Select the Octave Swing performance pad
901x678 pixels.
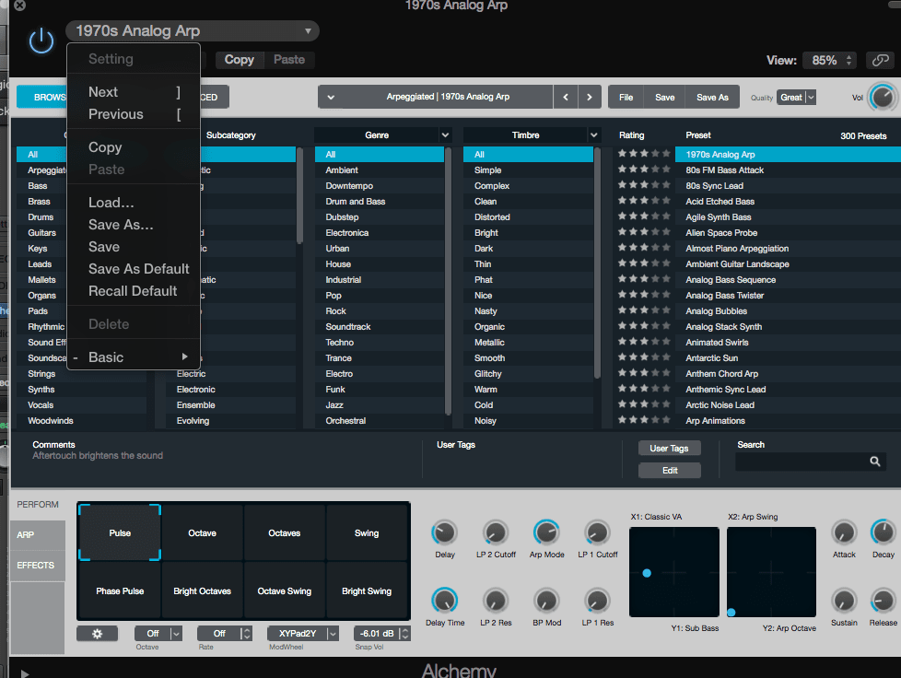point(285,590)
